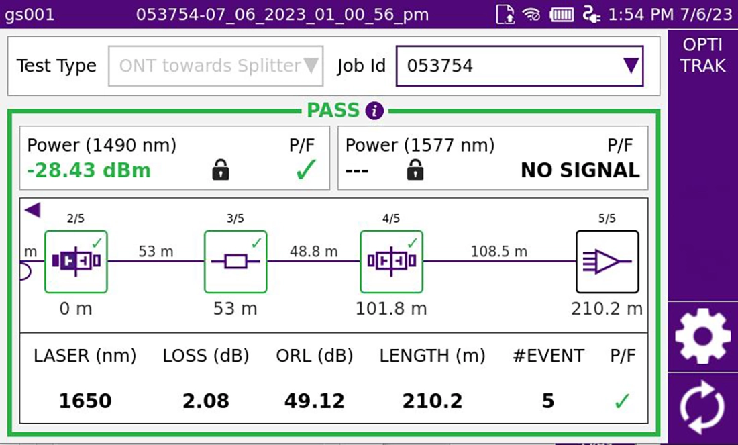This screenshot has width=738, height=445.
Task: Tap the gs001 device name
Action: pyautogui.click(x=29, y=15)
